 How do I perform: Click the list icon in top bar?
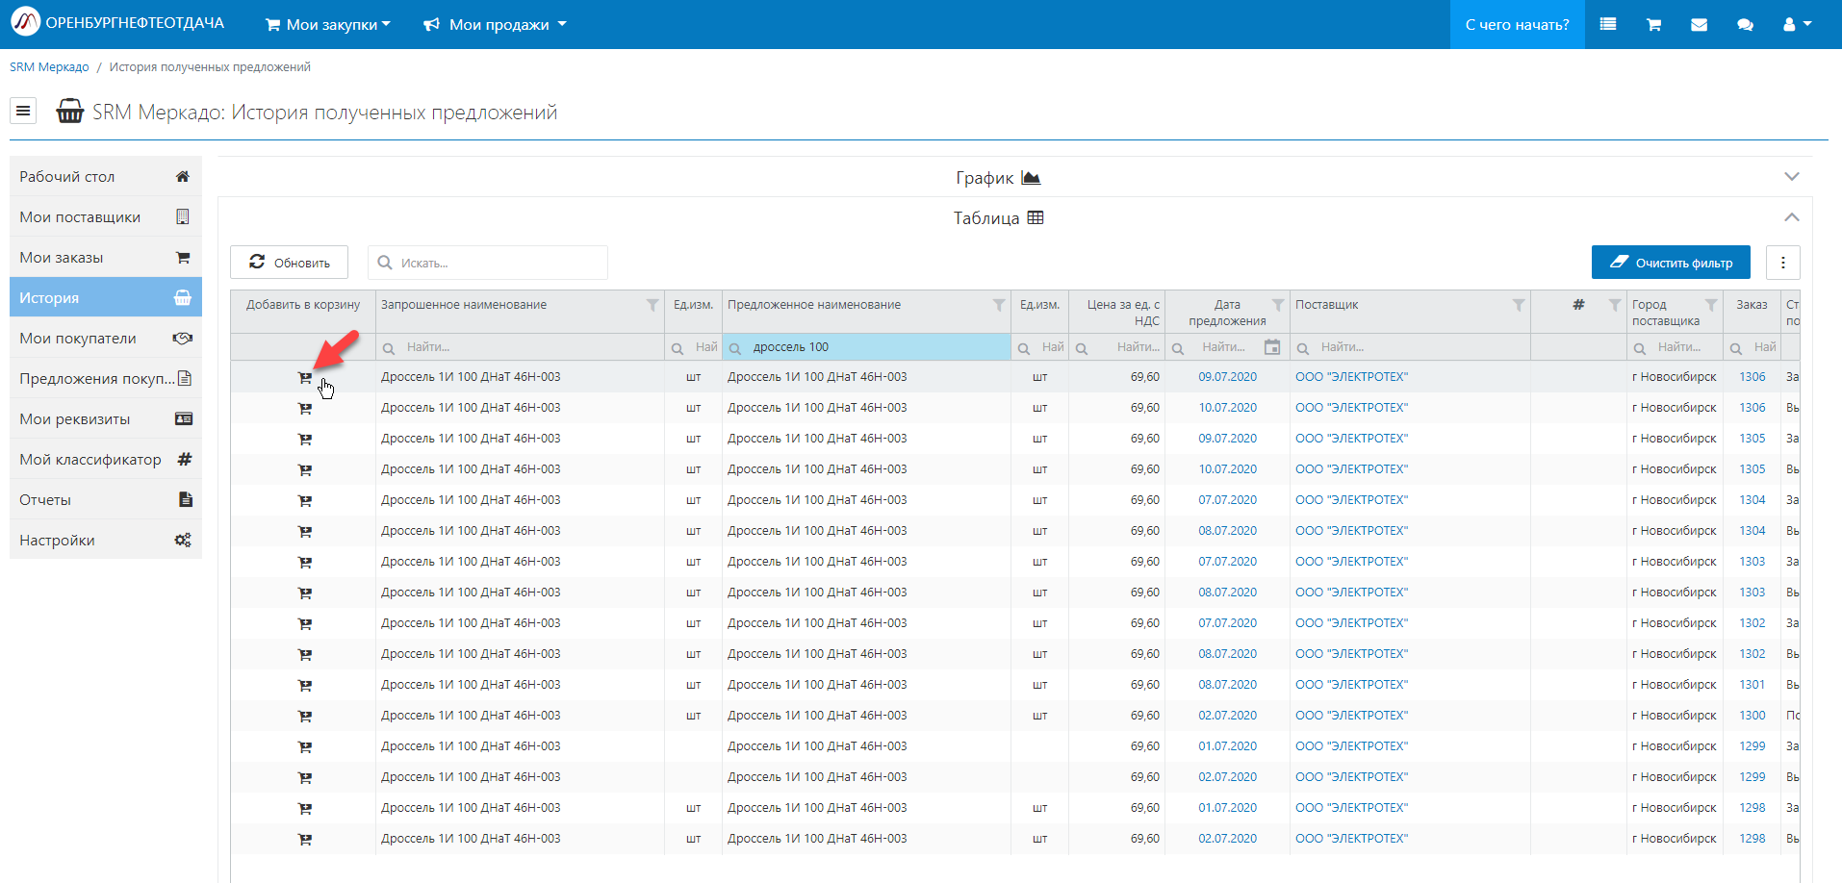click(x=1607, y=25)
